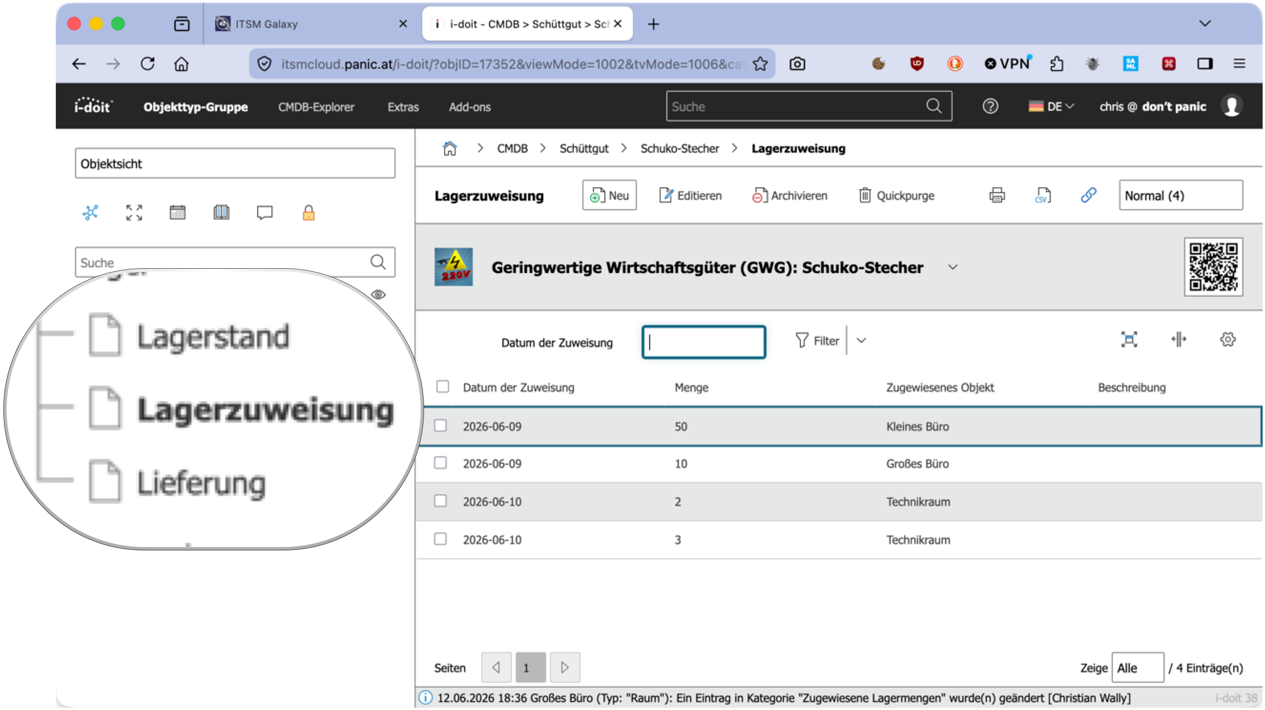This screenshot has height=710, width=1265.
Task: Click the print icon
Action: [997, 195]
